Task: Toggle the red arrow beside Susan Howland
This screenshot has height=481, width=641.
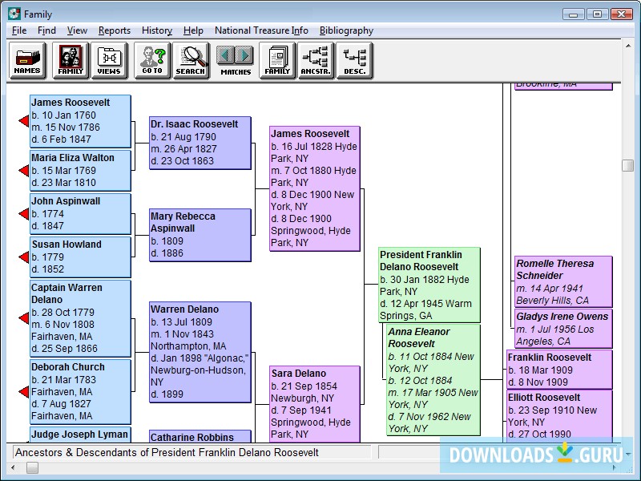Action: point(22,257)
